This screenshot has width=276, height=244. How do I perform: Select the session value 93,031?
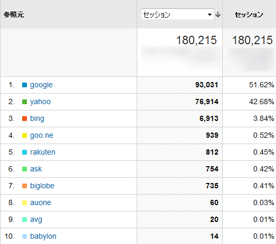207,85
